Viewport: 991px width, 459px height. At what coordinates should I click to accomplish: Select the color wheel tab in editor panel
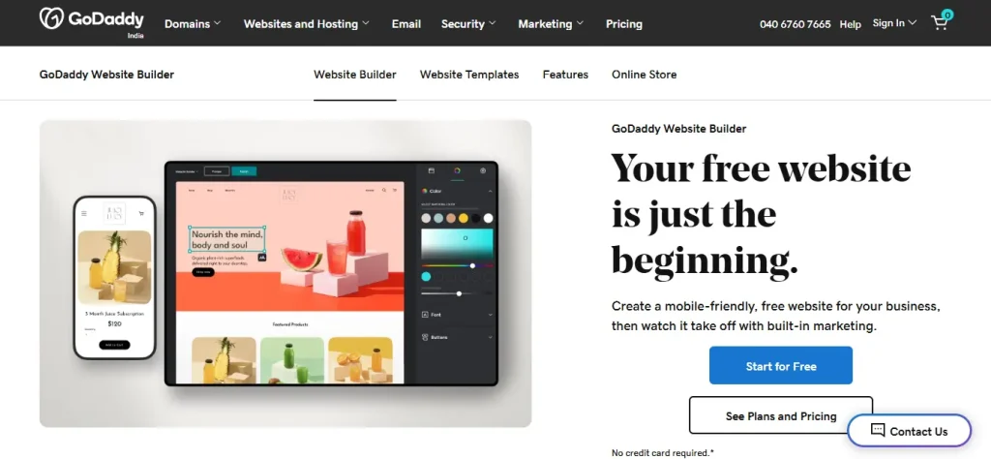pos(457,170)
